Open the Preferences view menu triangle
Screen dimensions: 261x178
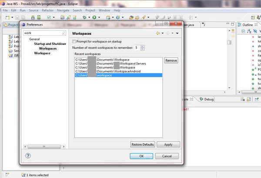(x=177, y=34)
